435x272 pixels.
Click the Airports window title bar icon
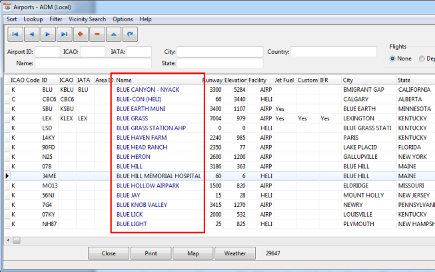7,7
